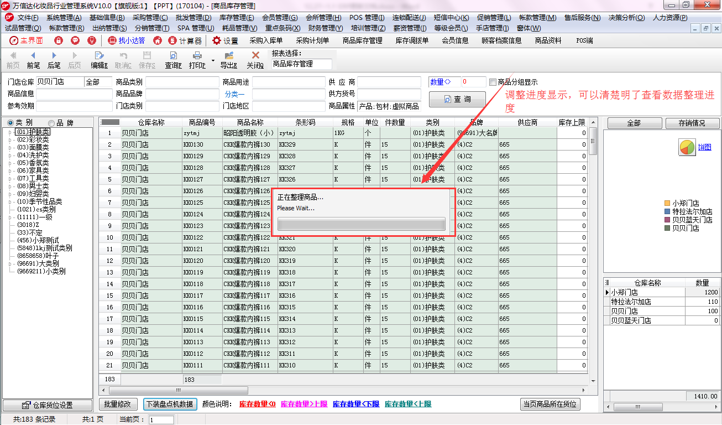This screenshot has height=425, width=722.
Task: Open the 财务管理(Y) menu
Action: click(326, 28)
